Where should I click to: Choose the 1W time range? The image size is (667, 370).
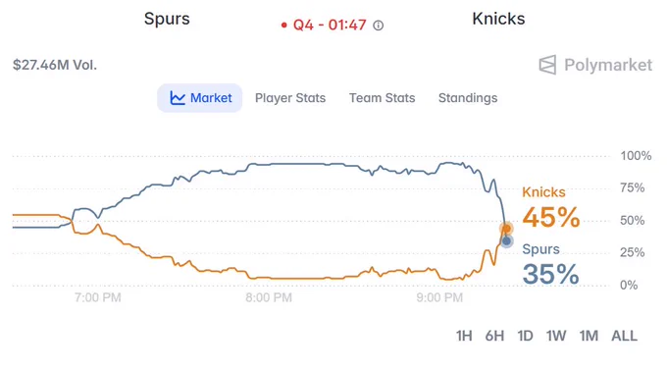556,336
